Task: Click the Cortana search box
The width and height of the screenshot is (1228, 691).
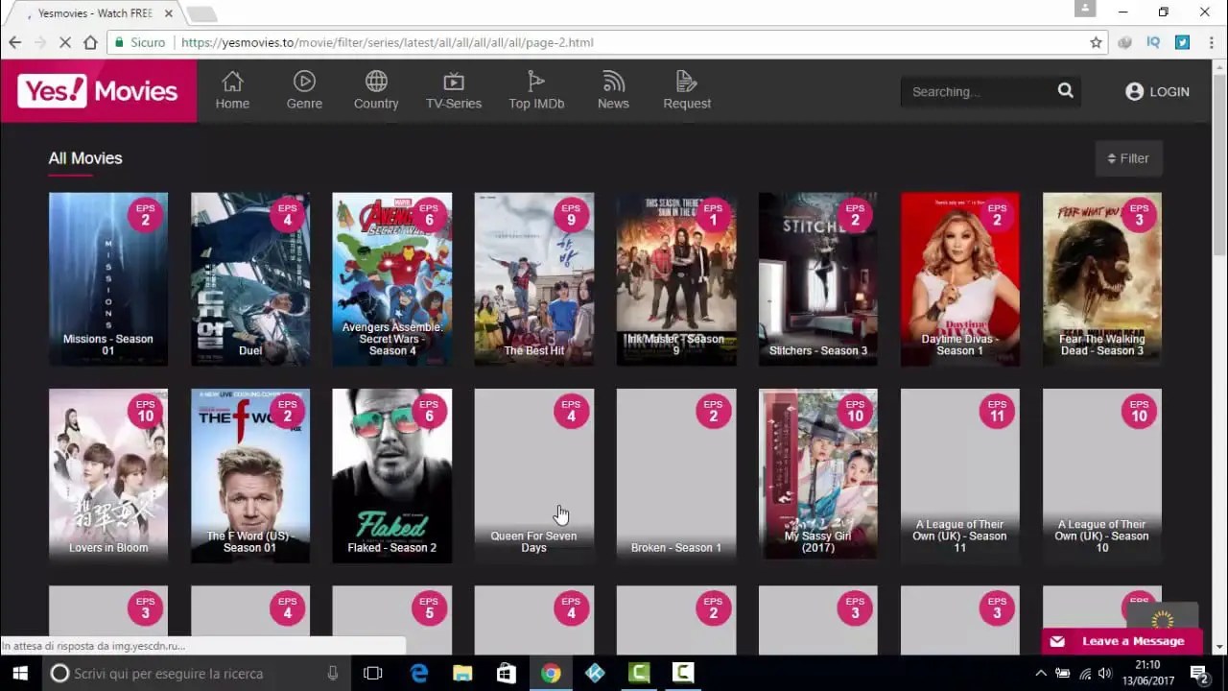Action: 197,674
